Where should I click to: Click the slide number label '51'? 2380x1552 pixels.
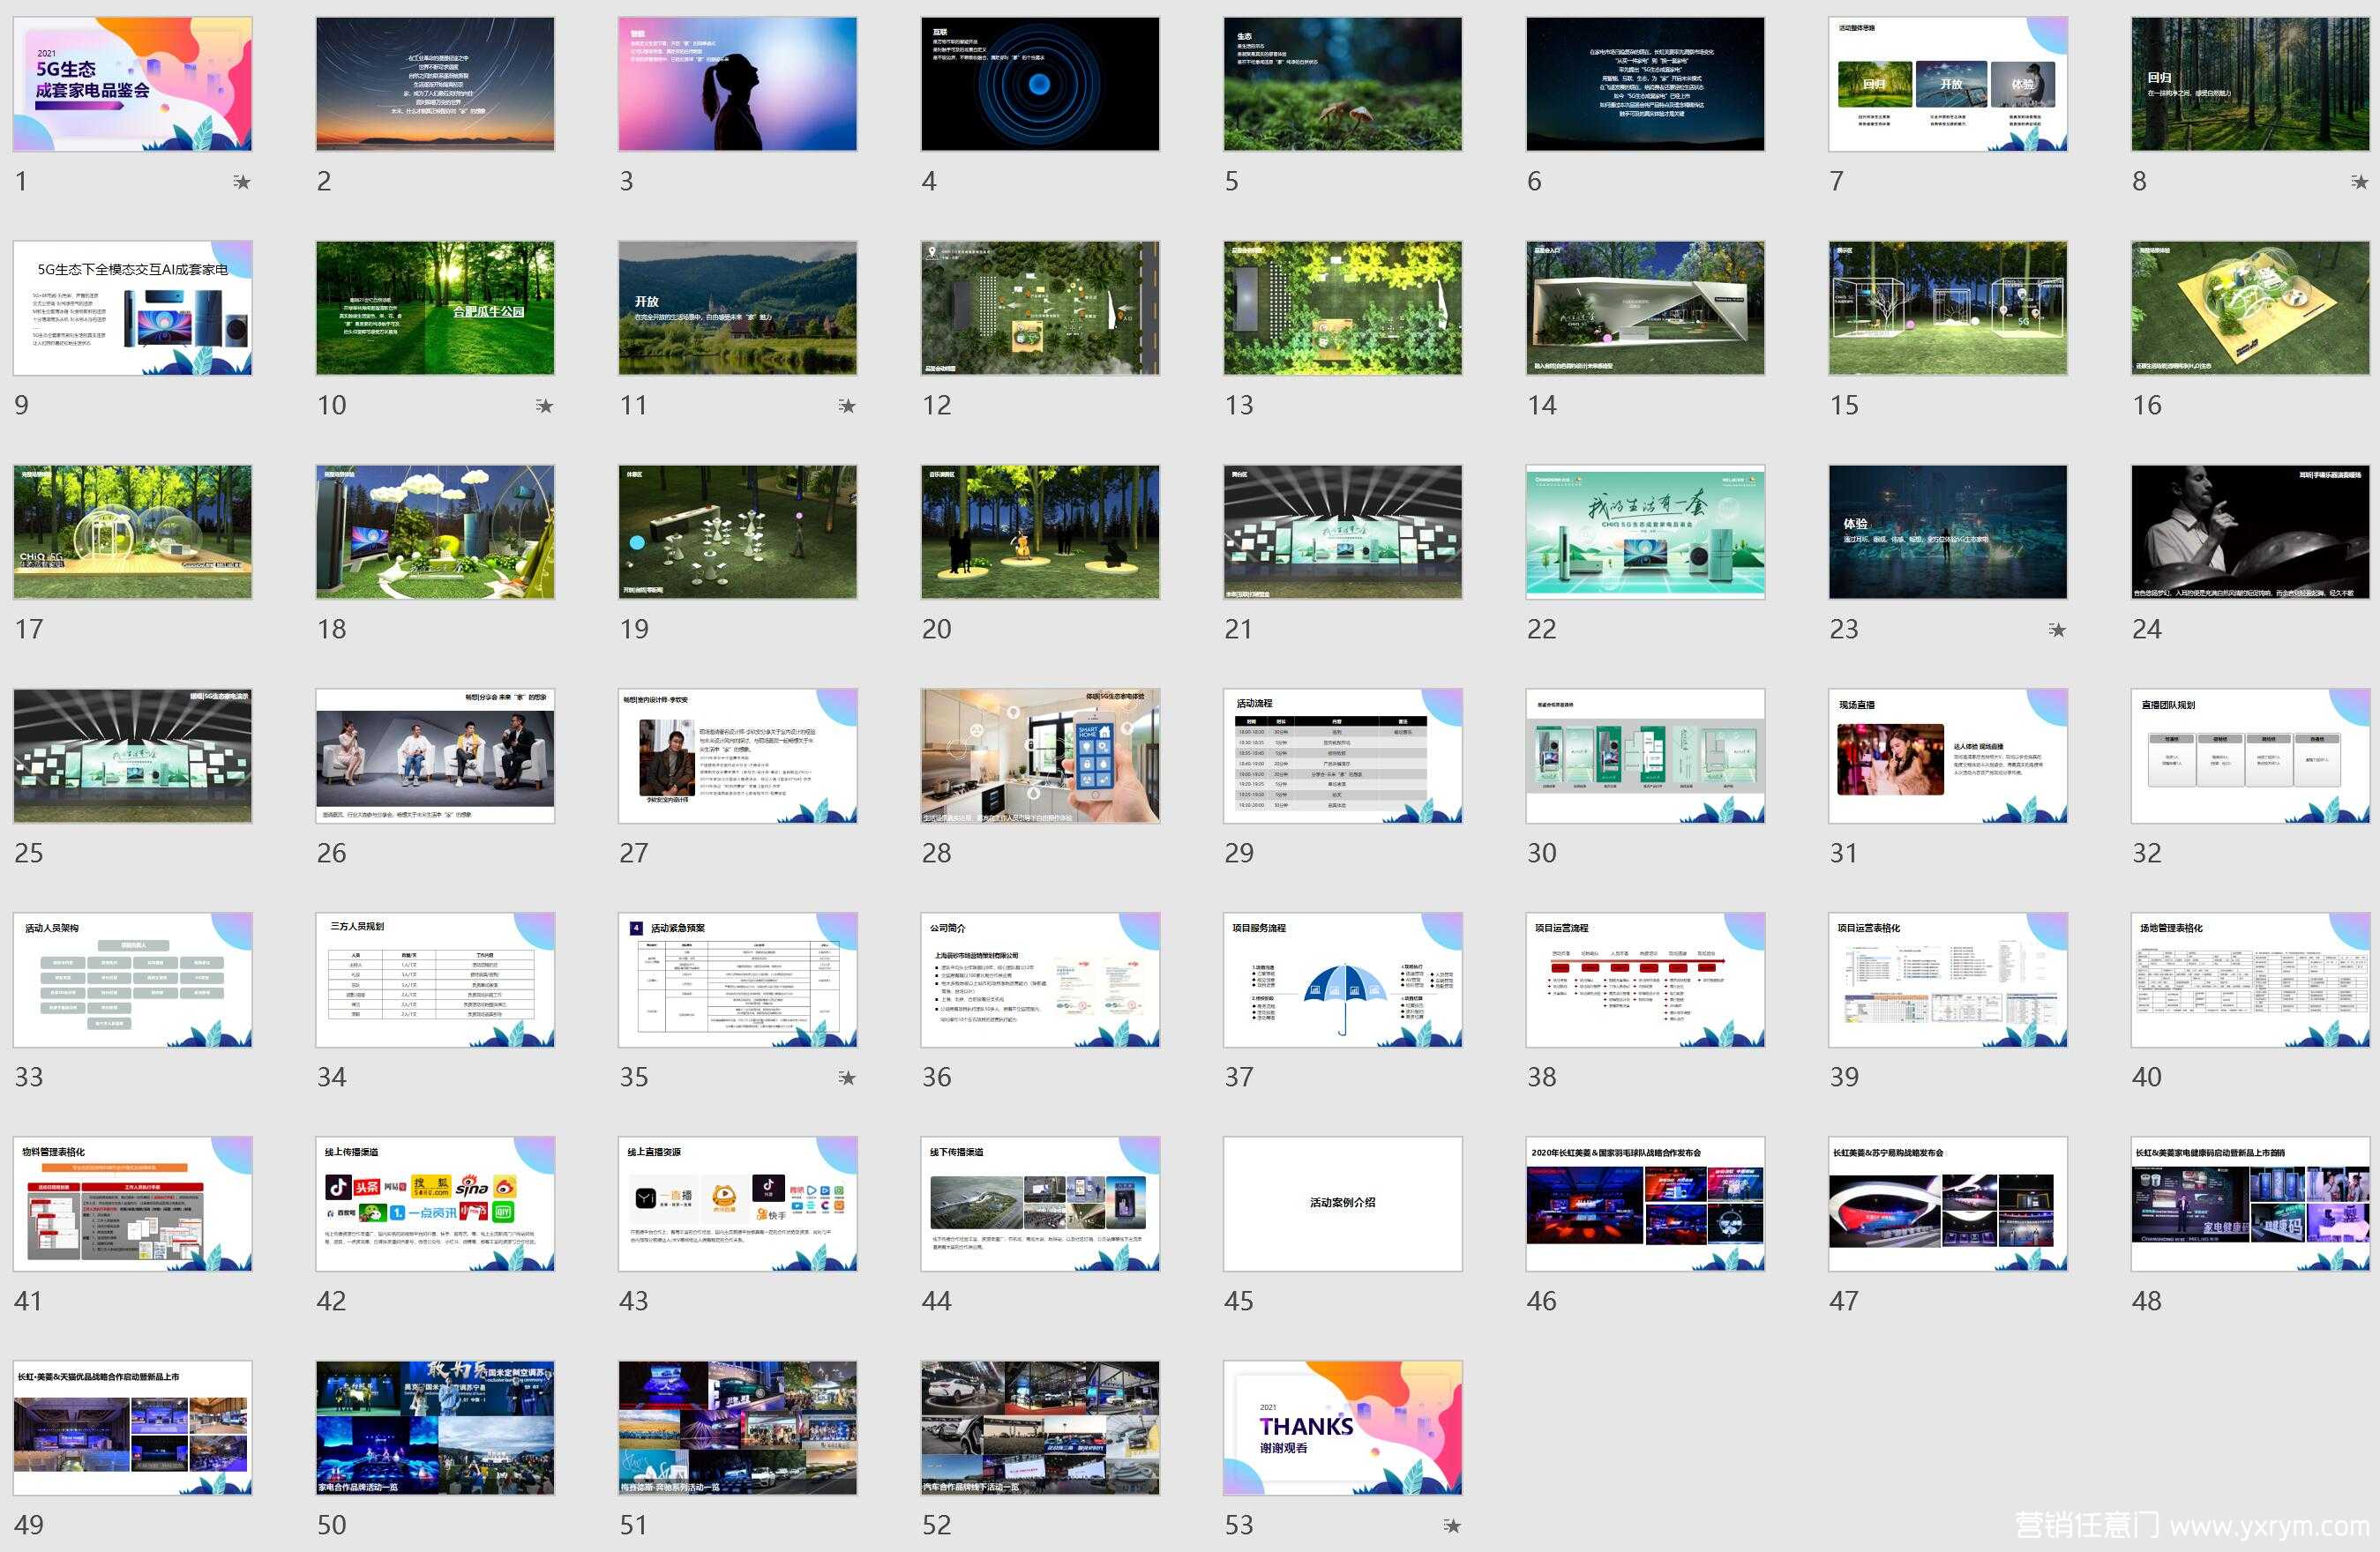(634, 1524)
